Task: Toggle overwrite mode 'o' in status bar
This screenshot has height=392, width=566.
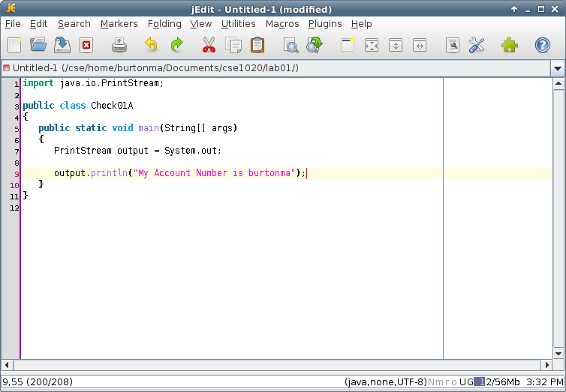Action: (453, 382)
